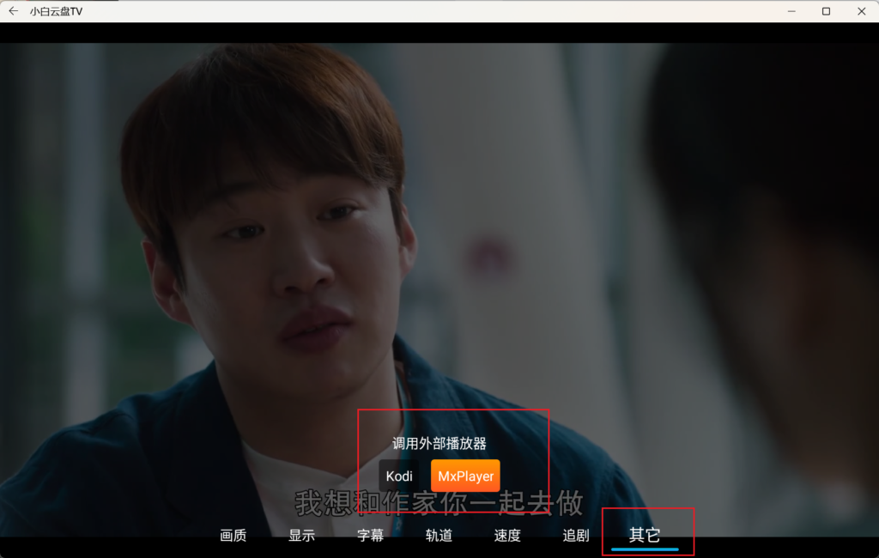Image resolution: width=879 pixels, height=558 pixels.
Task: Maximize the 小白云盘TV window
Action: coord(826,11)
